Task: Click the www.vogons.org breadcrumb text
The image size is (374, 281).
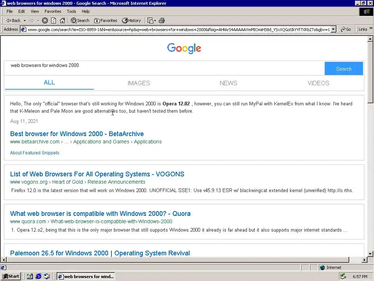Action: coord(28,182)
